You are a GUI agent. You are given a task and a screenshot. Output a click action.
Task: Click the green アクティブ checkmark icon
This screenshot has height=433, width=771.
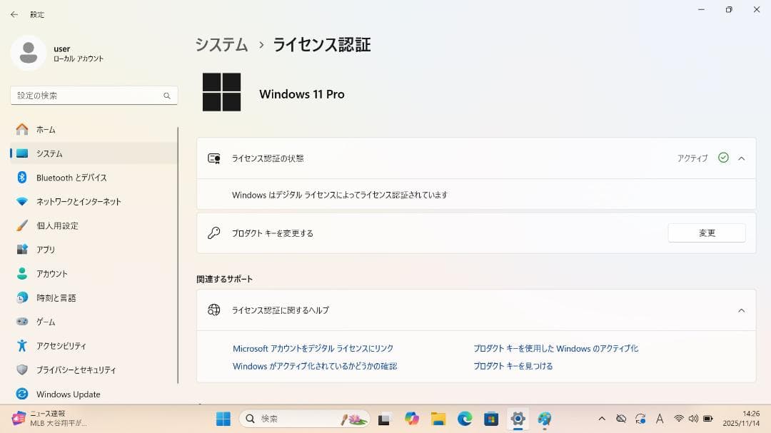click(x=723, y=158)
